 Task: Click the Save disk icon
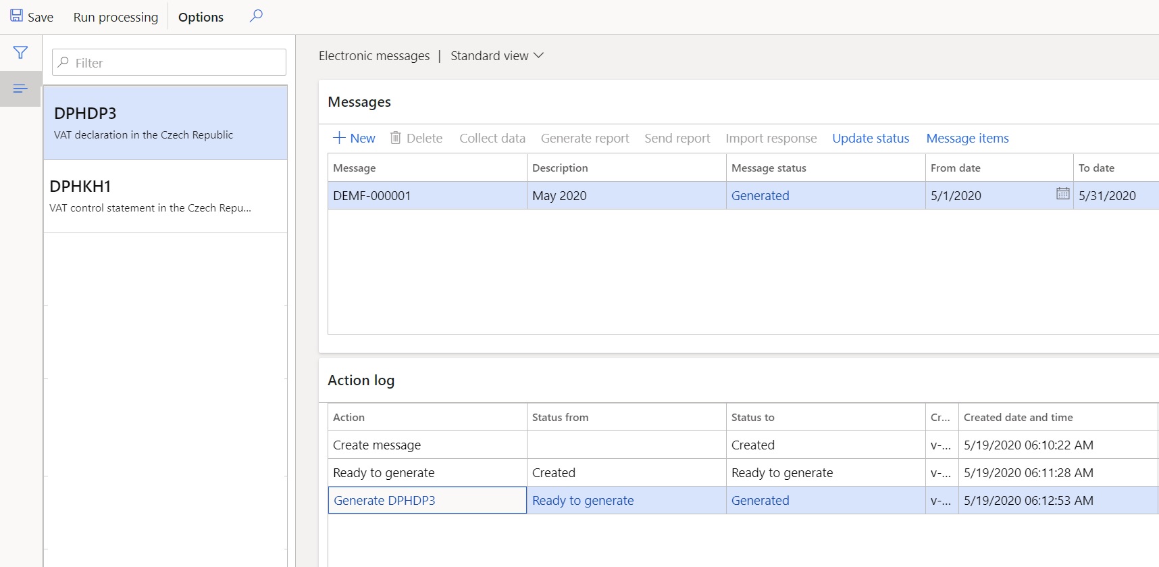(16, 16)
